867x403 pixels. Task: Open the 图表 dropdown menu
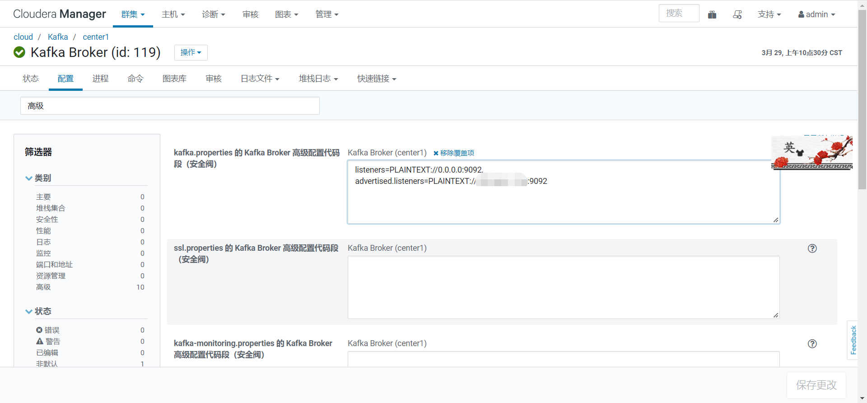[287, 14]
